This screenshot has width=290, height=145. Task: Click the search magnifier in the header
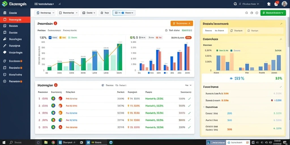click(235, 4)
